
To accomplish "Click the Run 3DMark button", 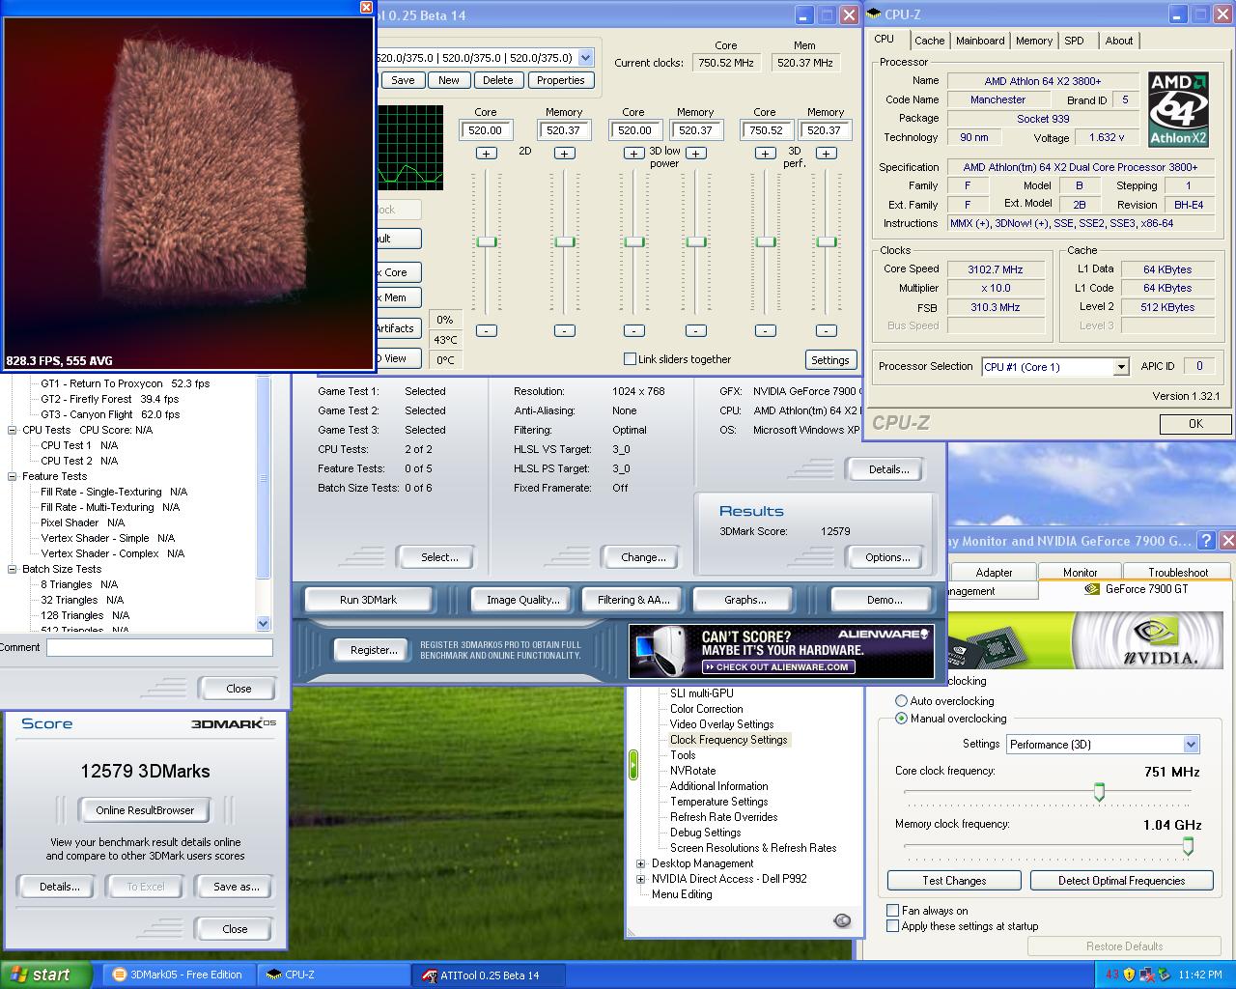I will click(368, 600).
